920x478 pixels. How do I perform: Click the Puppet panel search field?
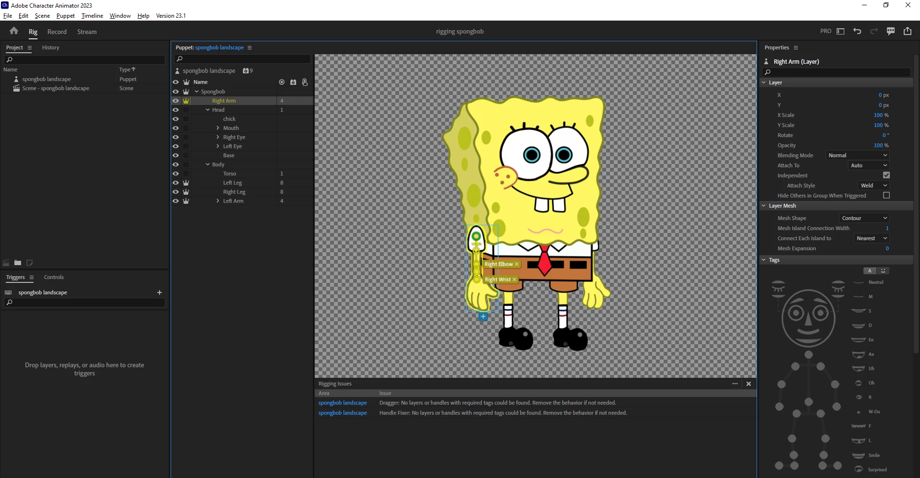(x=243, y=59)
